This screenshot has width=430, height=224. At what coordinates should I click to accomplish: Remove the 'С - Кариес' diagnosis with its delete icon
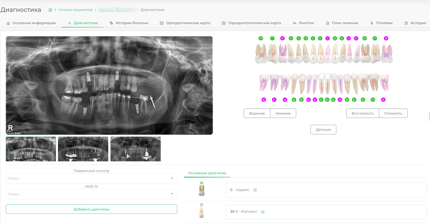tap(255, 190)
